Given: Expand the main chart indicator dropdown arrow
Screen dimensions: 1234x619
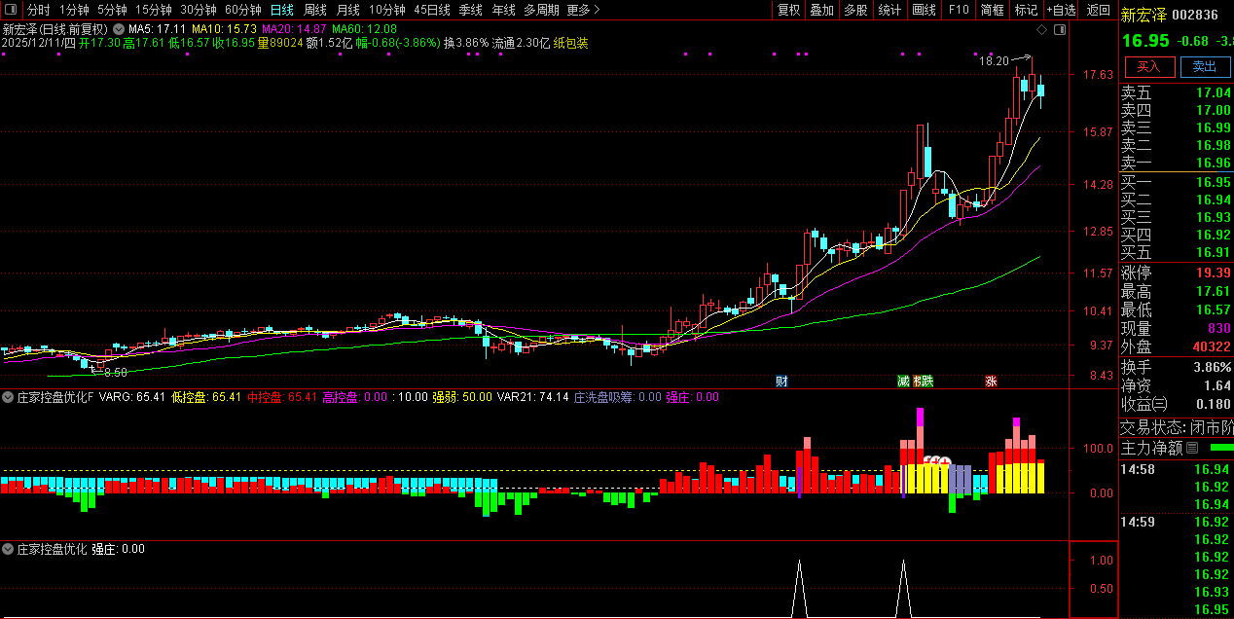Looking at the screenshot, I should pyautogui.click(x=119, y=29).
